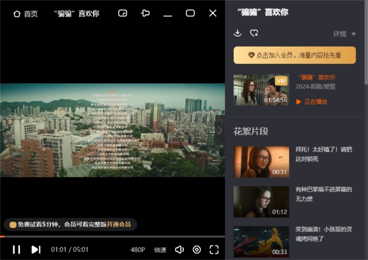Pin the player window on top
The width and height of the screenshot is (368, 260).
[145, 13]
